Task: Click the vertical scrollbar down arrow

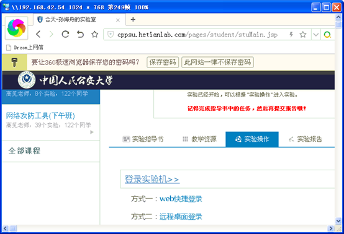Action: coord(338,221)
